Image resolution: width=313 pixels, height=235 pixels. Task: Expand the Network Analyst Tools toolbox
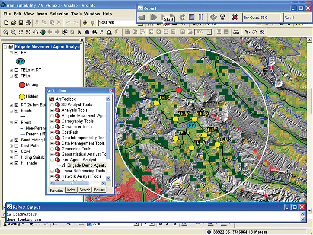[52, 177]
